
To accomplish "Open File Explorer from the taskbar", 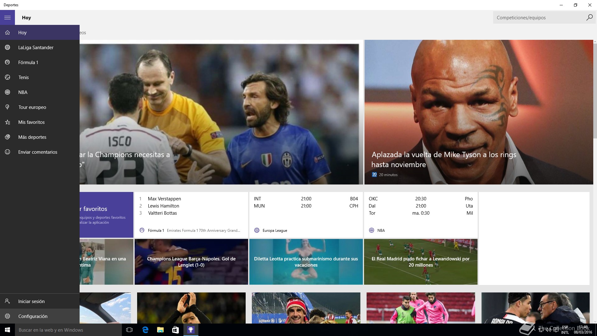I will 160,330.
